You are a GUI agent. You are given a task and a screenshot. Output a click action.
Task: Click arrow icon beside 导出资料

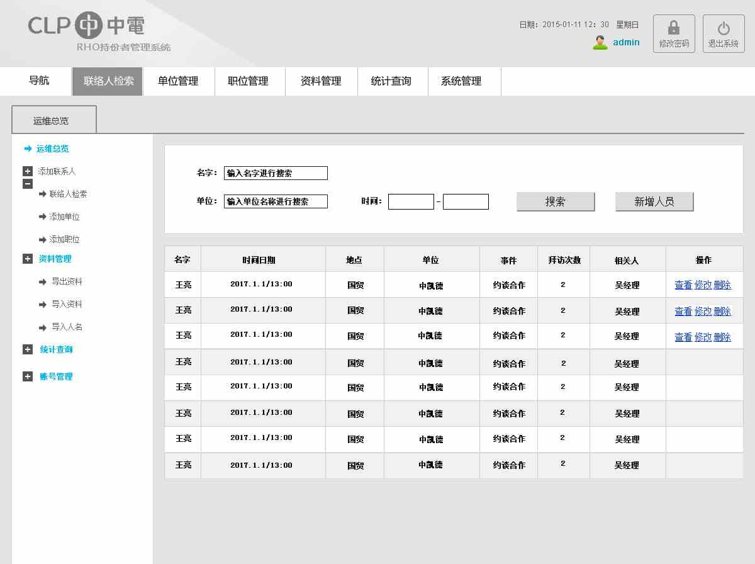point(43,282)
